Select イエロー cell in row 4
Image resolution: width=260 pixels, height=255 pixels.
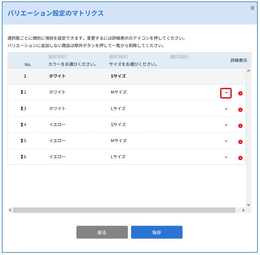(57, 124)
